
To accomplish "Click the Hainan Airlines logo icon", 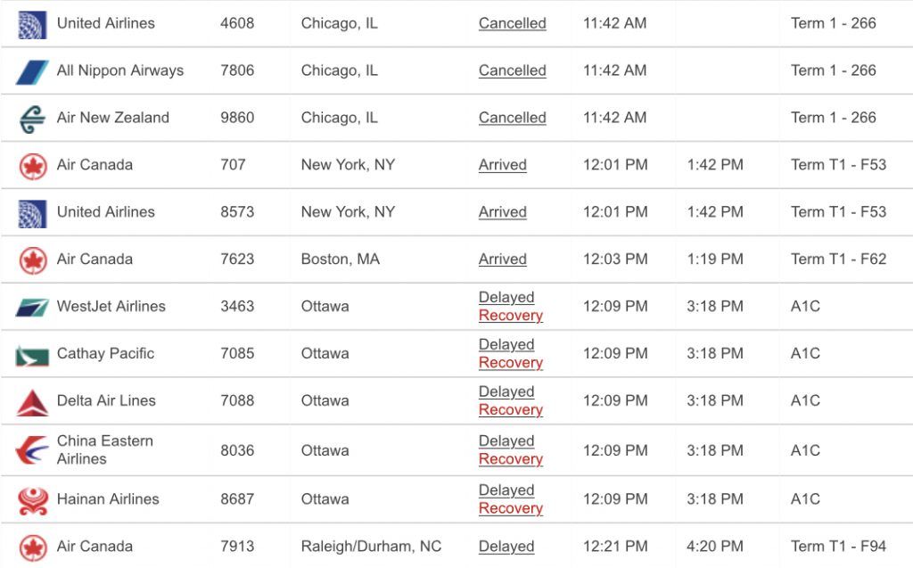I will pos(32,500).
